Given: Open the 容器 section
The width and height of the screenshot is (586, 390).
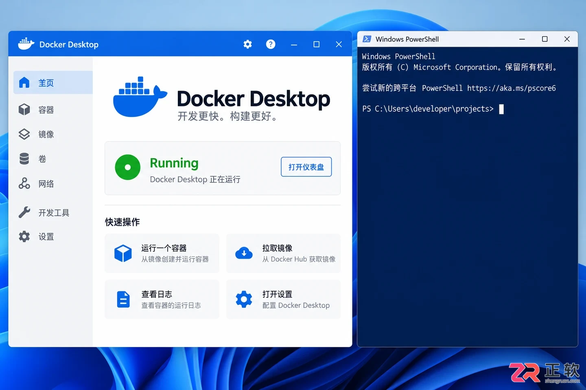Looking at the screenshot, I should (46, 110).
